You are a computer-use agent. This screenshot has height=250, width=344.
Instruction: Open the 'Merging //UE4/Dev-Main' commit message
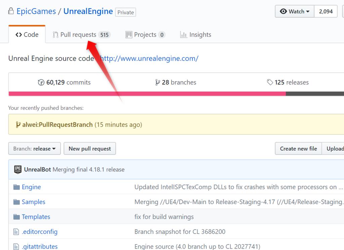tap(239, 202)
